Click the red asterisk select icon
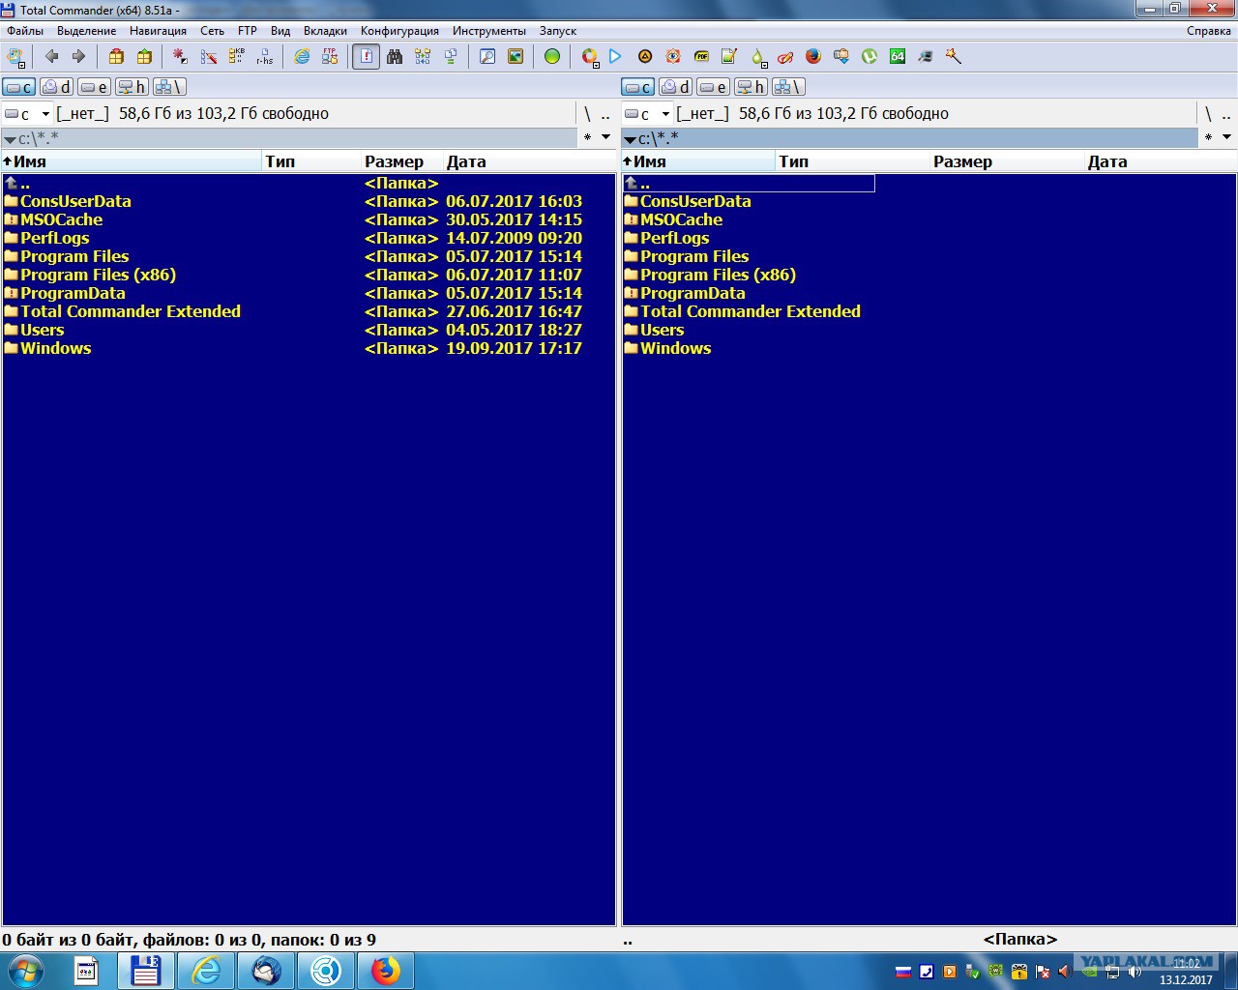The image size is (1238, 990). coord(181,57)
